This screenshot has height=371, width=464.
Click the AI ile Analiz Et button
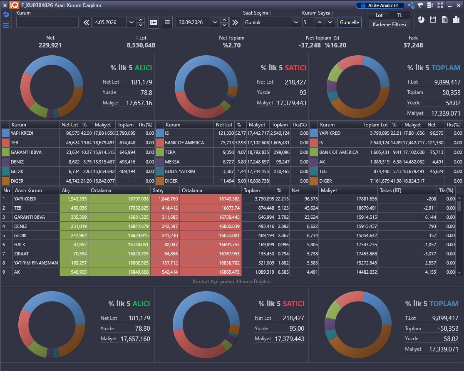(380, 5)
